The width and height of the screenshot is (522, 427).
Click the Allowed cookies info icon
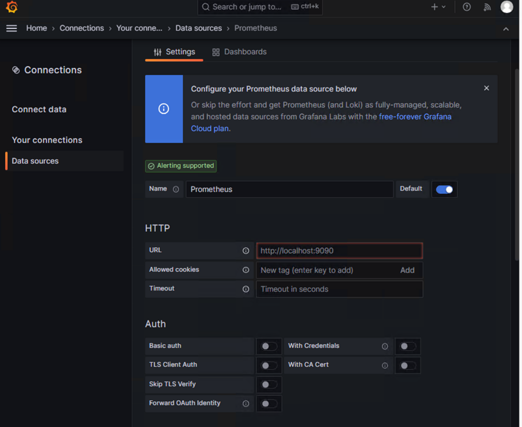pos(246,270)
